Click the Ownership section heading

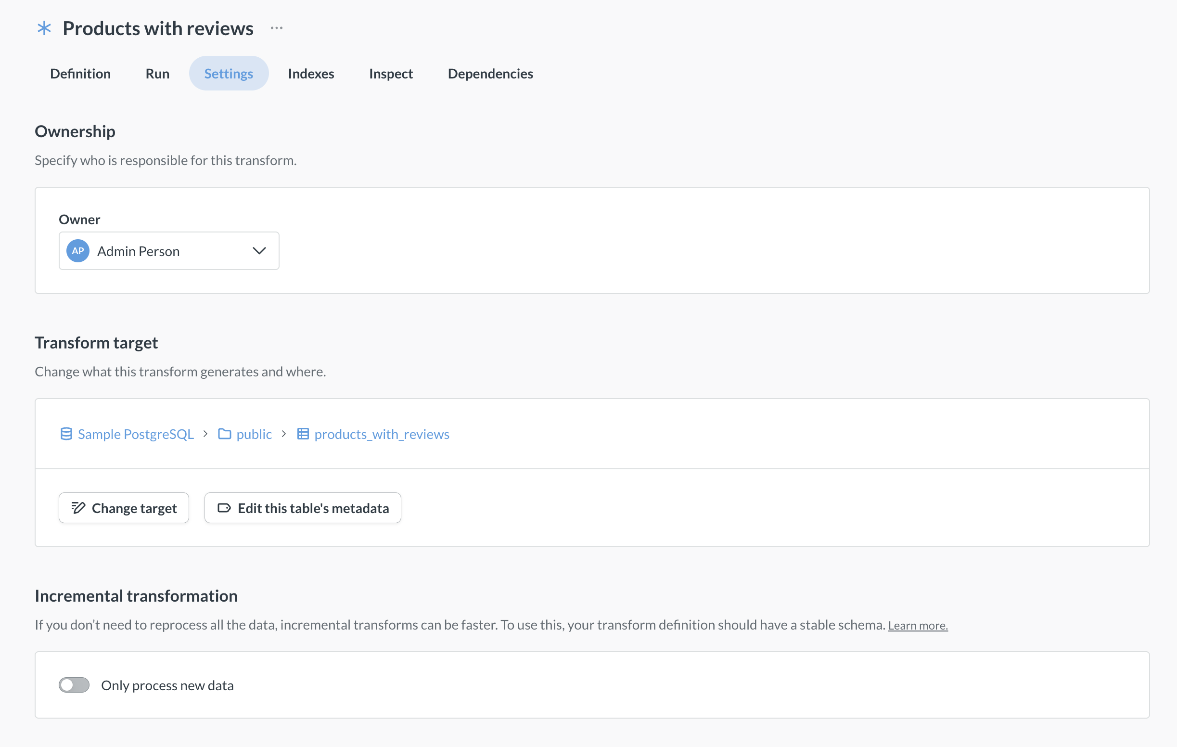75,131
